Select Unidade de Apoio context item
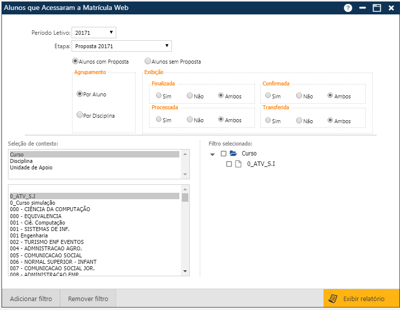The image size is (400, 310). click(x=31, y=167)
